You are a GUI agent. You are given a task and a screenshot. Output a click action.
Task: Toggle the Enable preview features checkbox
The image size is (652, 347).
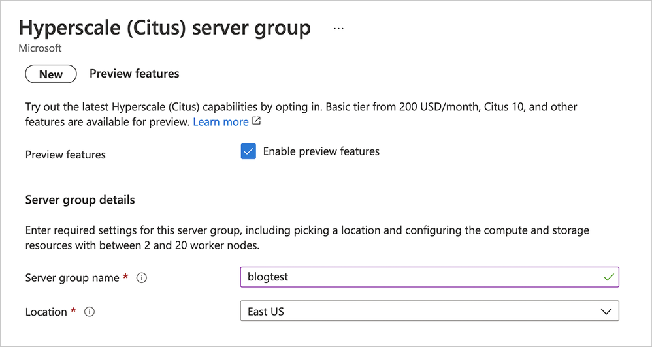pyautogui.click(x=248, y=152)
